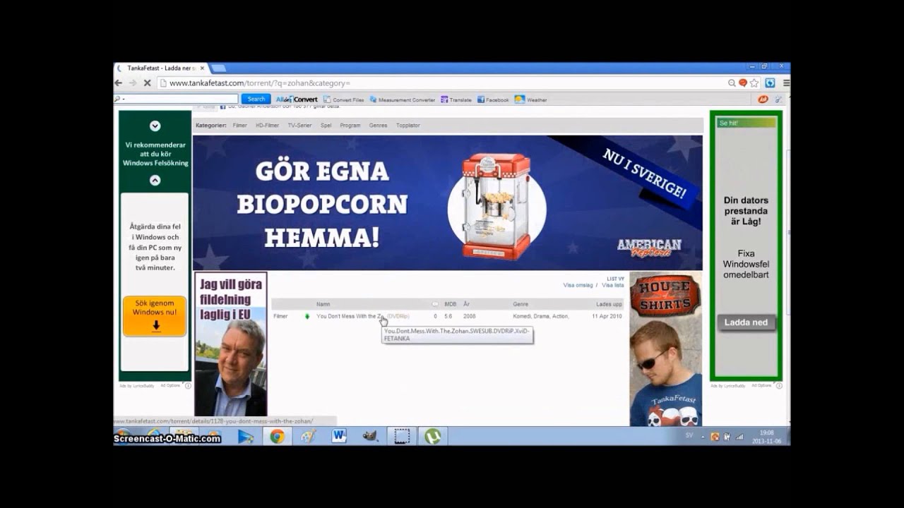
Task: Open the Topplistor category
Action: [x=408, y=126]
